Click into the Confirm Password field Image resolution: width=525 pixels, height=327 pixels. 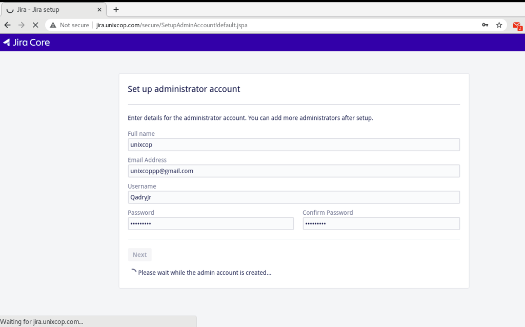coord(381,223)
